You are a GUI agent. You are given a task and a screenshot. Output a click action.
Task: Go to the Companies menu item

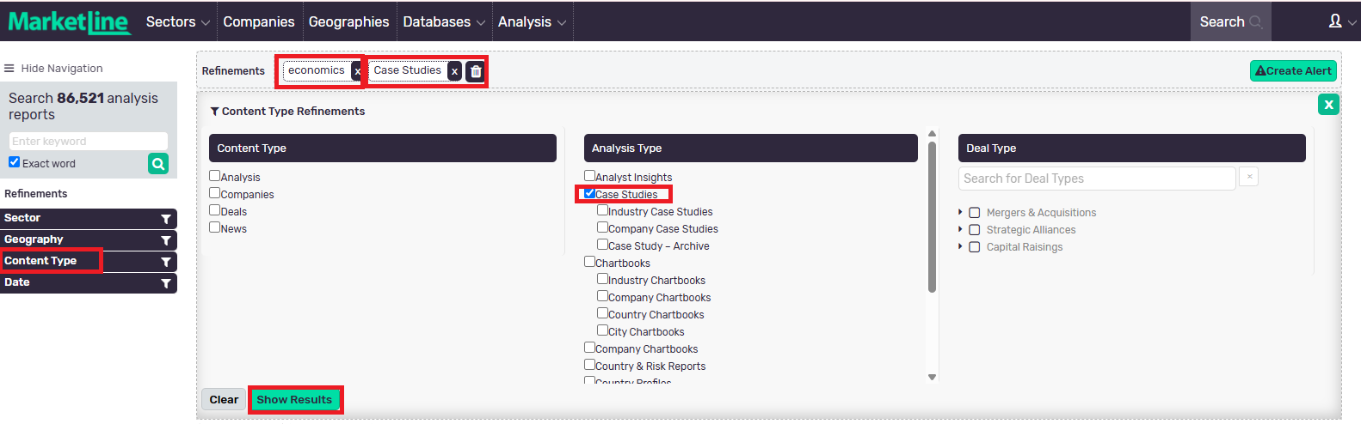point(258,22)
